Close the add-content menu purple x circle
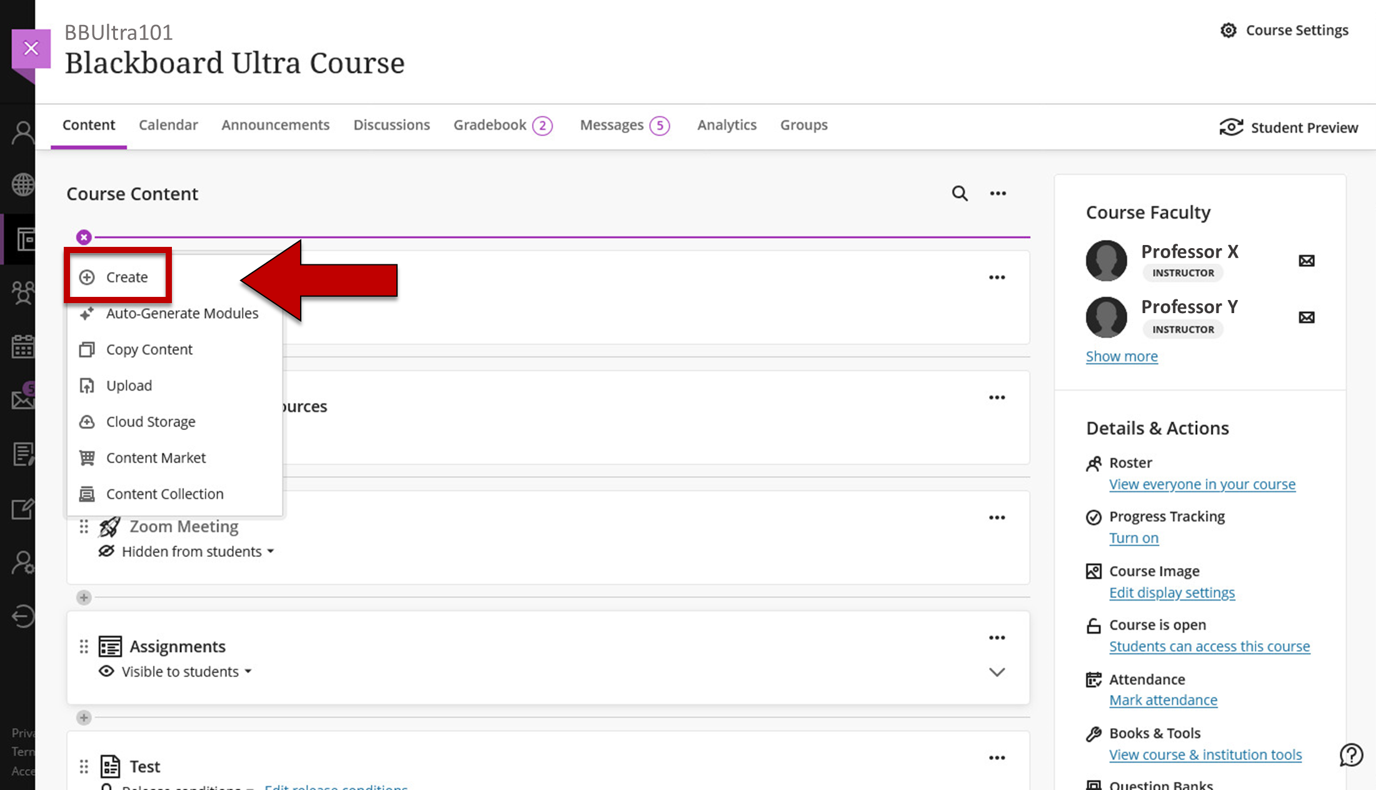This screenshot has height=790, width=1376. click(84, 237)
